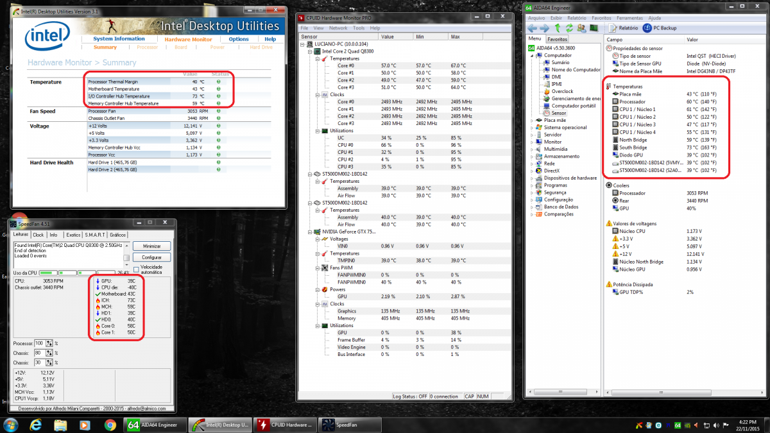This screenshot has height=433, width=770.
Task: Refresh AIDA64 using the green circular arrows
Action: (569, 28)
